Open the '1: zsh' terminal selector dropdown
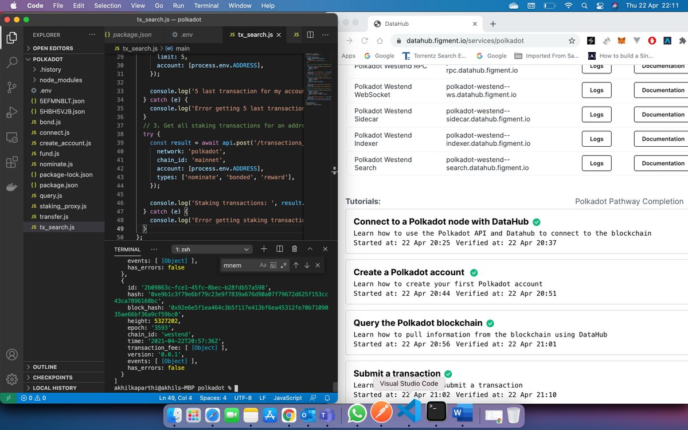 [212, 249]
